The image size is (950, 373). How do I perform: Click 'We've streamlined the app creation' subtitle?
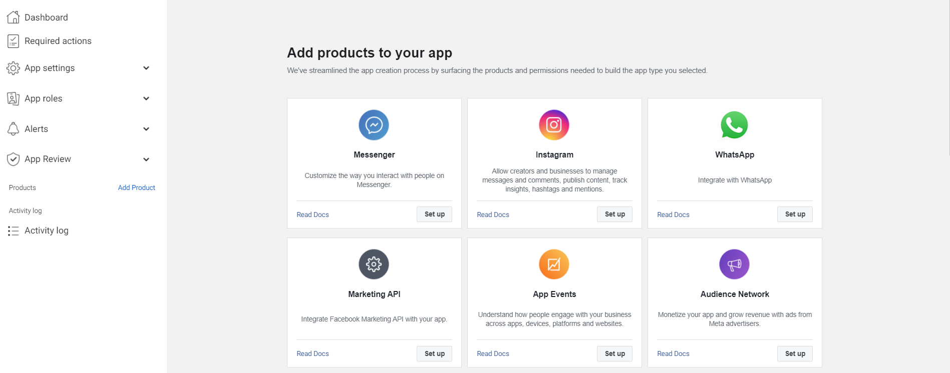pos(497,70)
